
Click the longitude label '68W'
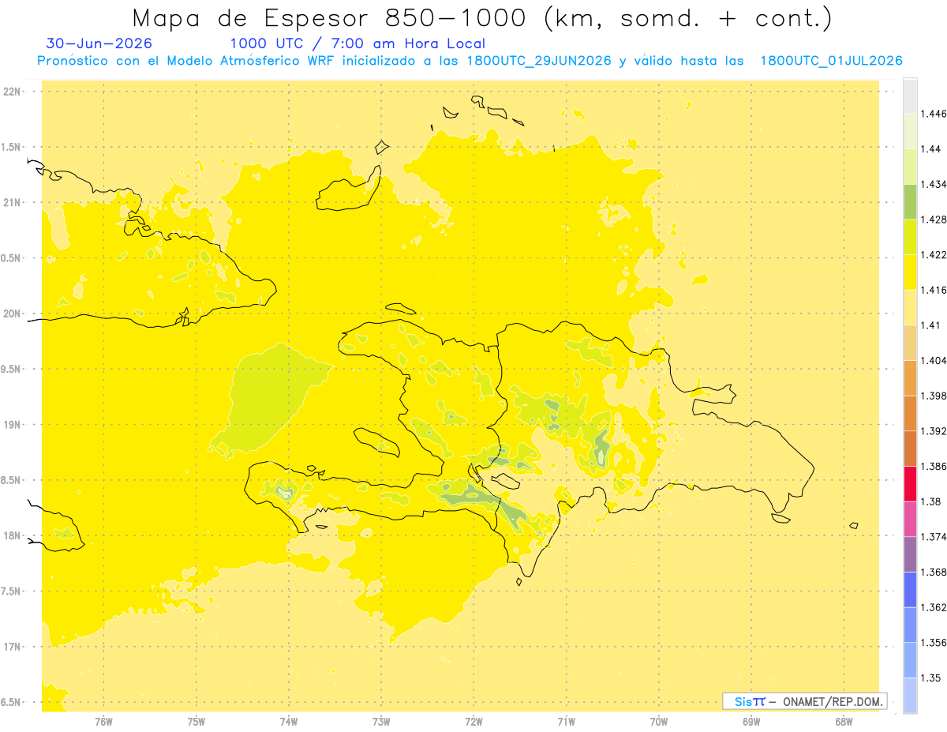tap(844, 722)
